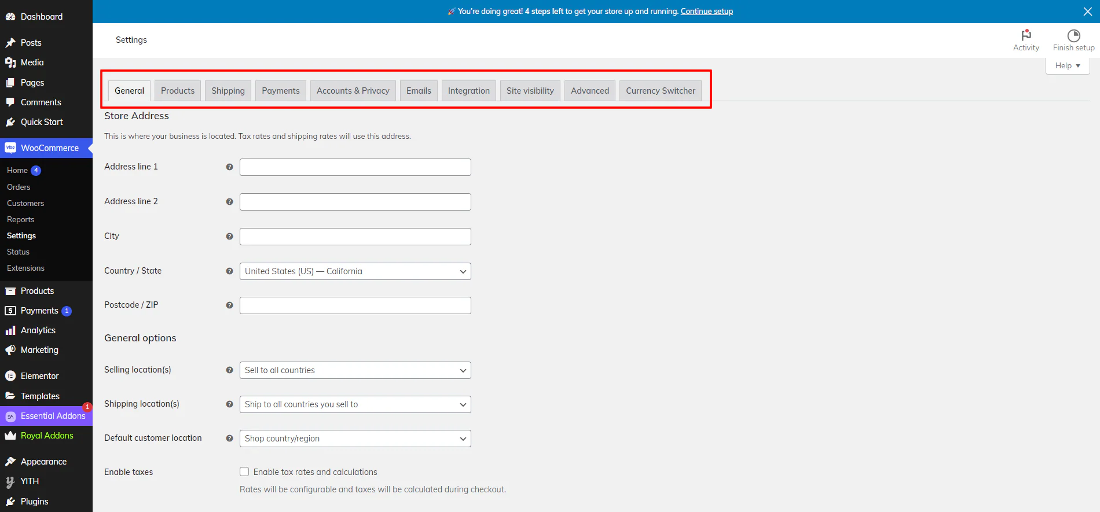Enable tax rates and calculations checkbox
Image resolution: width=1100 pixels, height=512 pixels.
pos(244,472)
